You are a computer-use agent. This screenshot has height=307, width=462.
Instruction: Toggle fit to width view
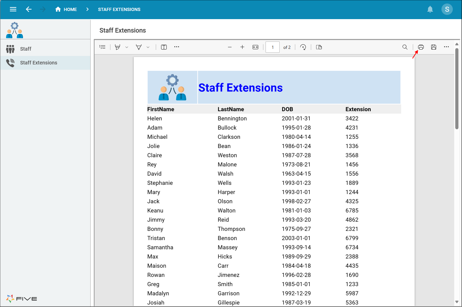tap(255, 47)
